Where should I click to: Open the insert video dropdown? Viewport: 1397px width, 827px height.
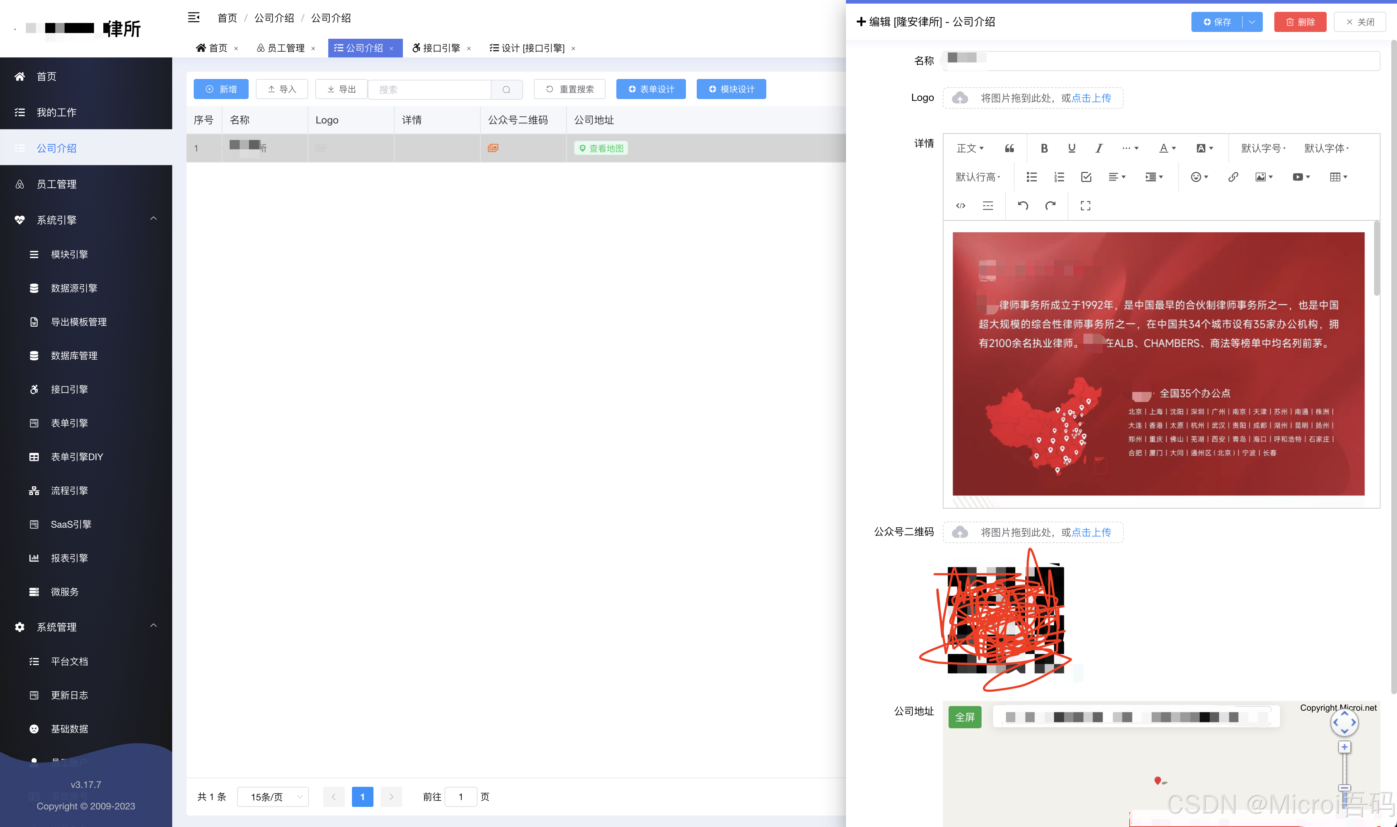coord(1301,177)
